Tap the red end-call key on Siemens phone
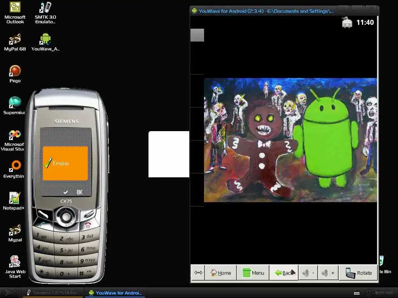Screen dimensions: 398x298 click(x=88, y=225)
